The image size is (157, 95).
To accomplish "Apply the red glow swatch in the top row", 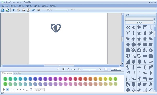I will [x=80, y=79].
